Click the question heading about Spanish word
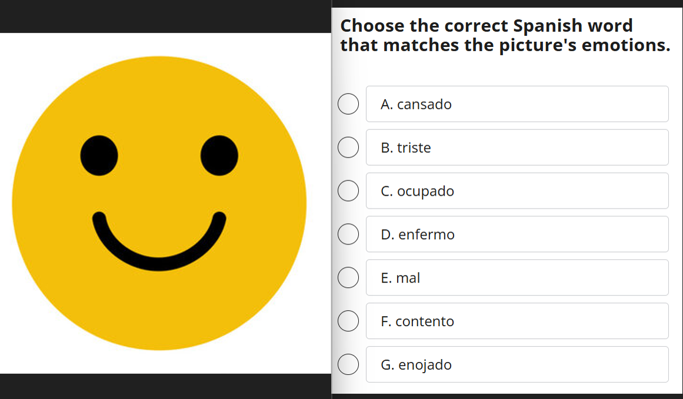This screenshot has width=683, height=399. (x=505, y=35)
